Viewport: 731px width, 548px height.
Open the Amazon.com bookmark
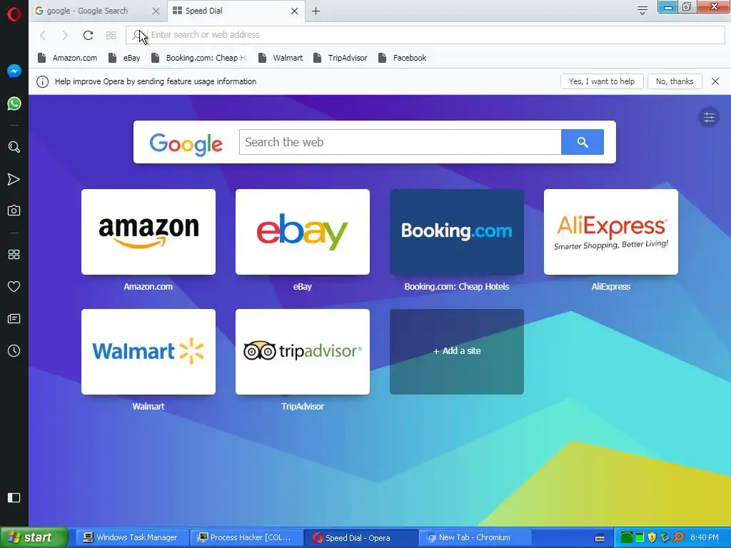(x=68, y=58)
